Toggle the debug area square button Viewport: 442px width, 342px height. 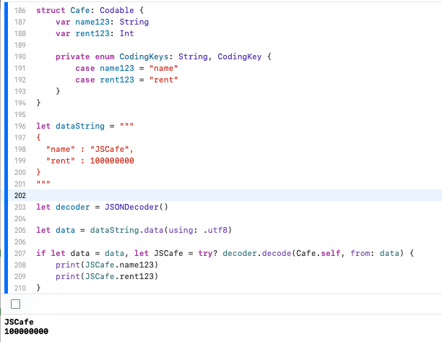point(15,304)
